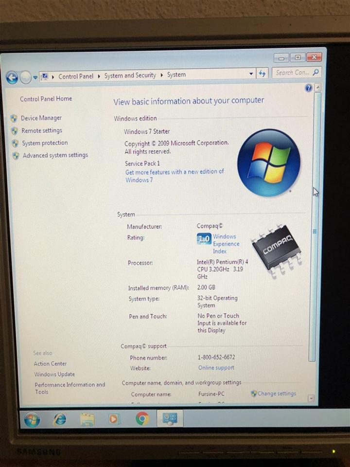Screen dimensions: 350x467
Task: Open Advanced system settings link
Action: point(55,155)
